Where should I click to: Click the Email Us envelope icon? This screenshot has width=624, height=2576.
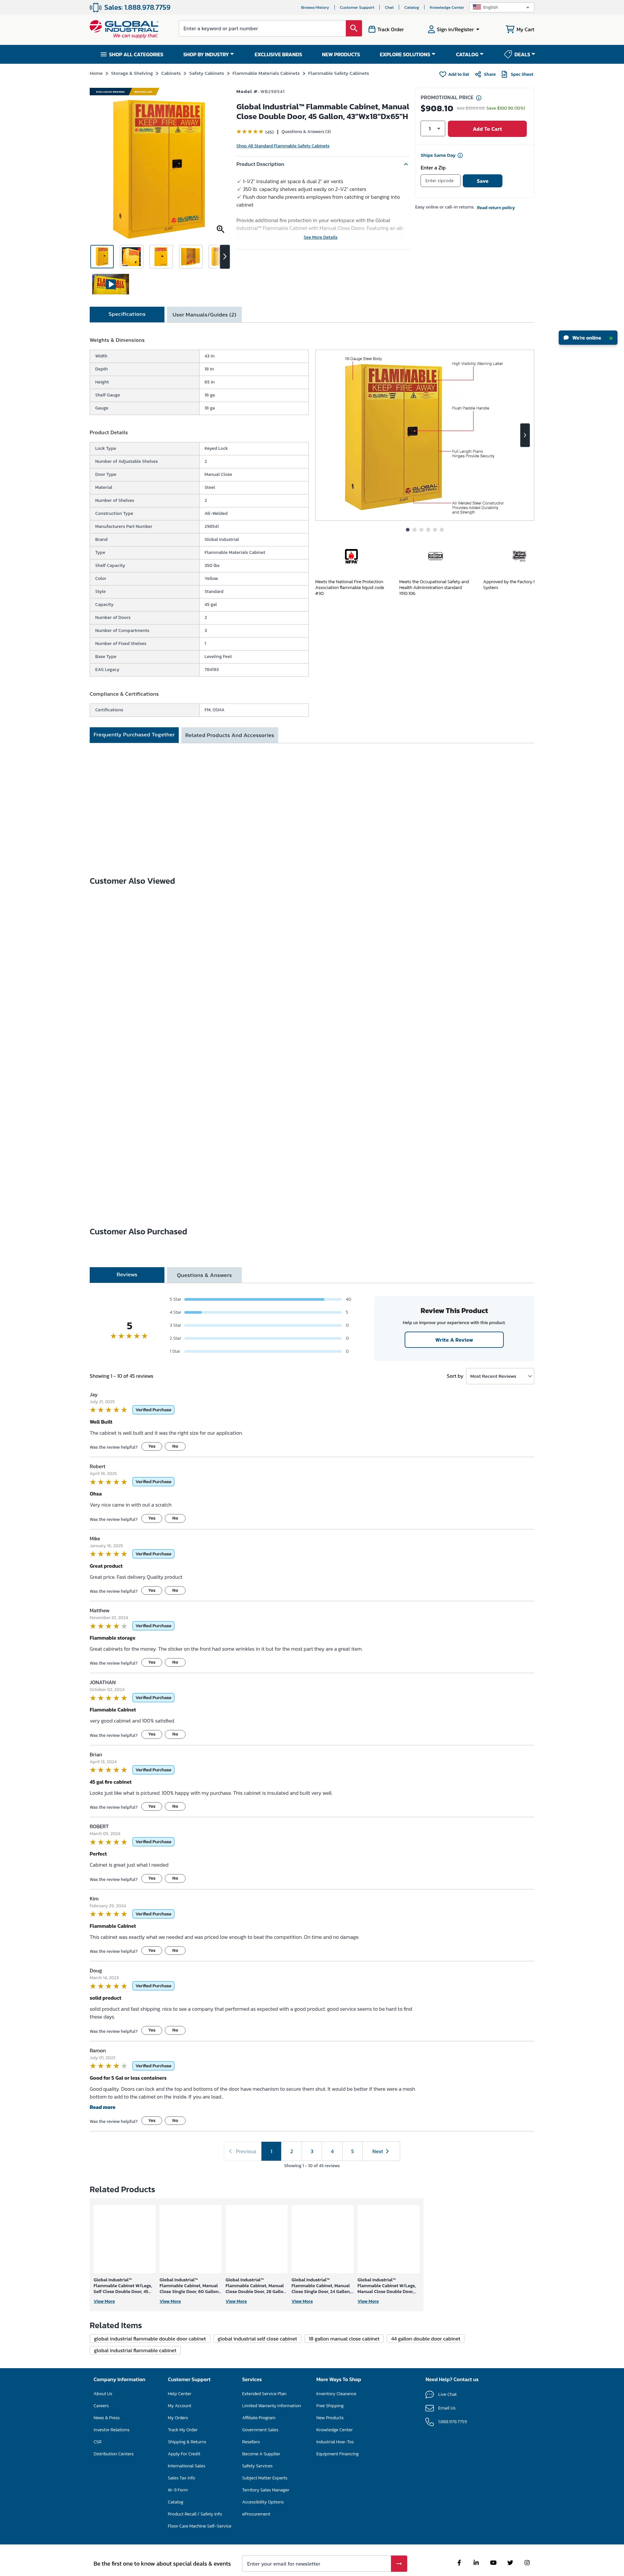click(430, 2408)
